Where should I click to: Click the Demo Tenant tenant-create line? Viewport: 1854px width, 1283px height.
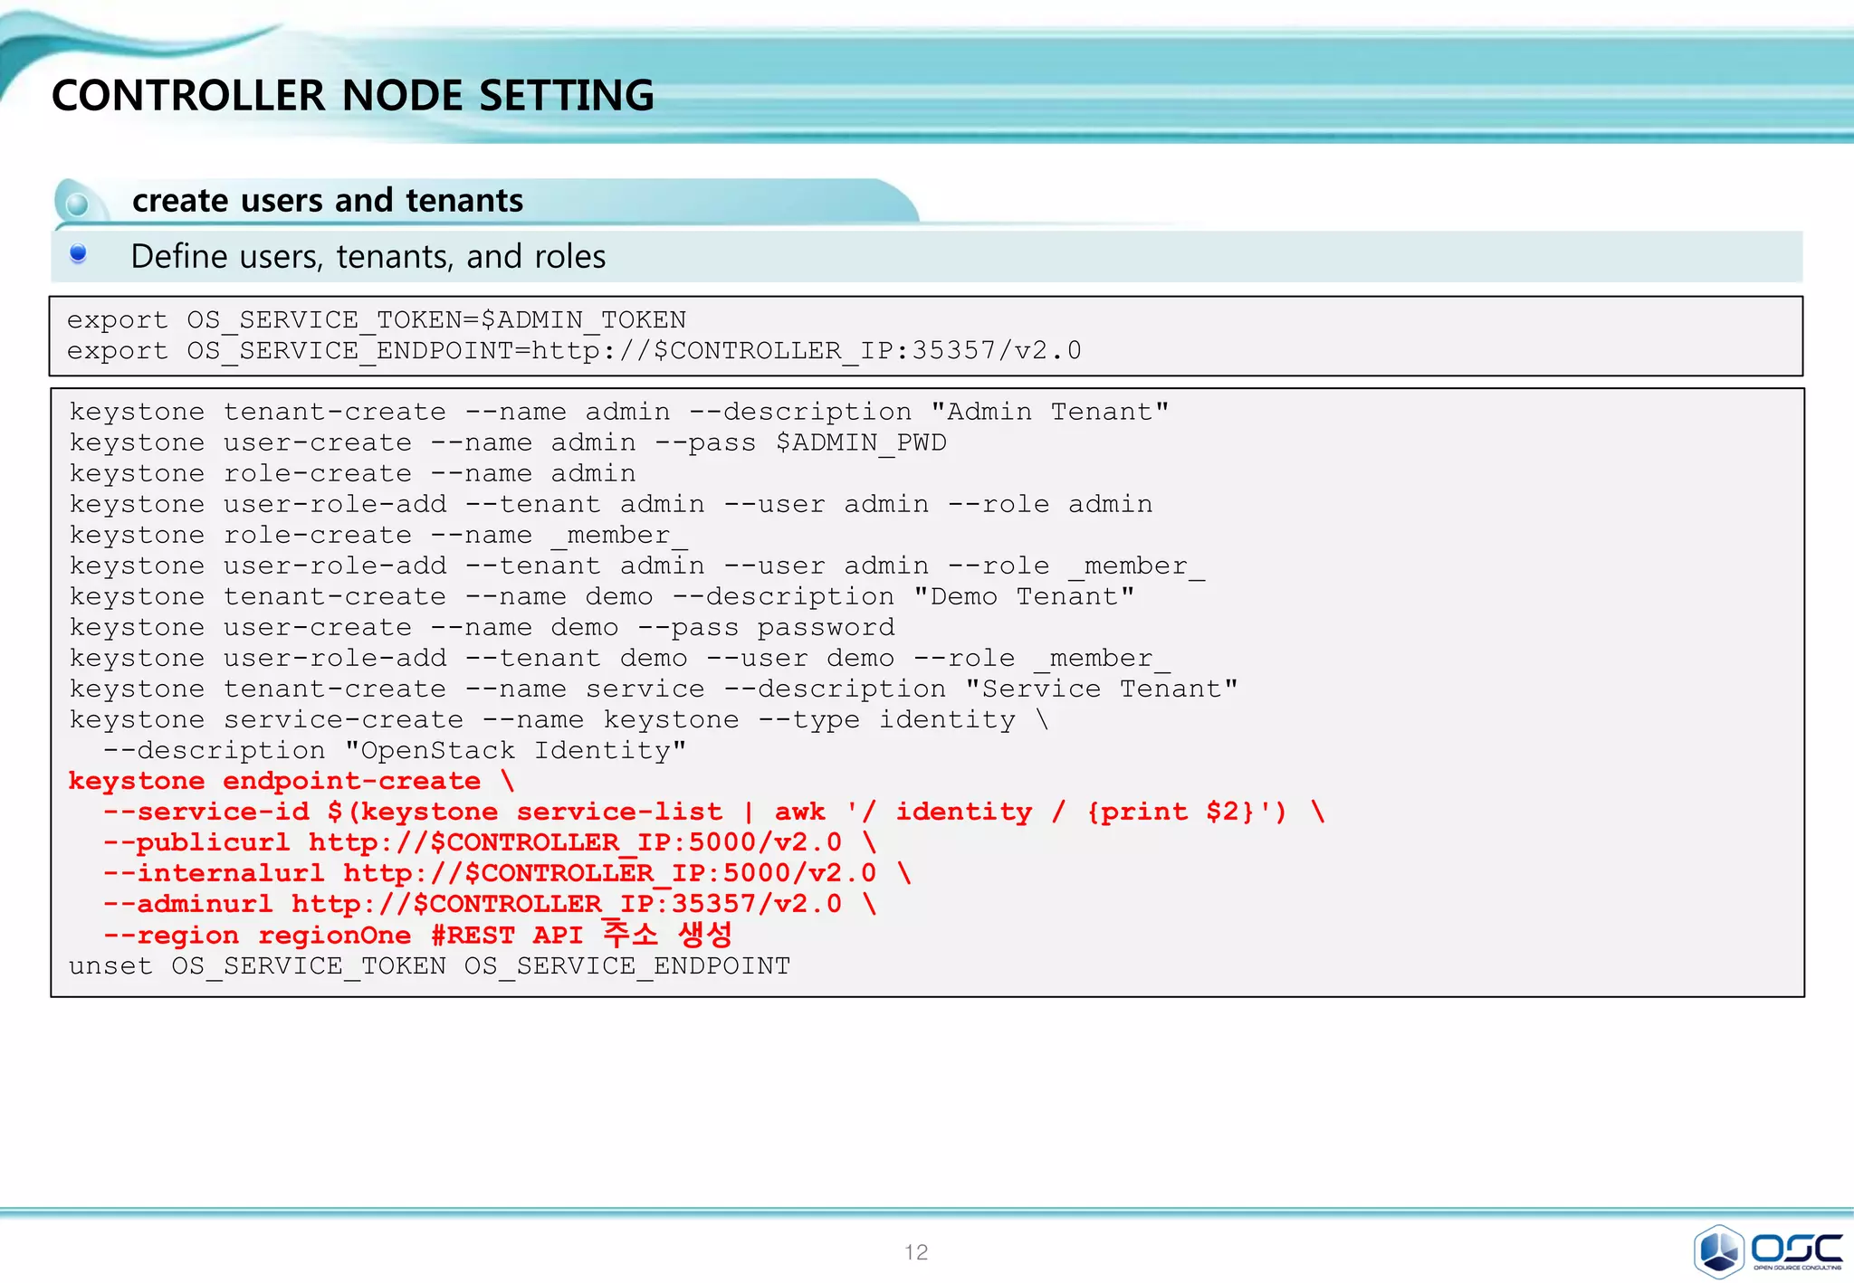[601, 597]
